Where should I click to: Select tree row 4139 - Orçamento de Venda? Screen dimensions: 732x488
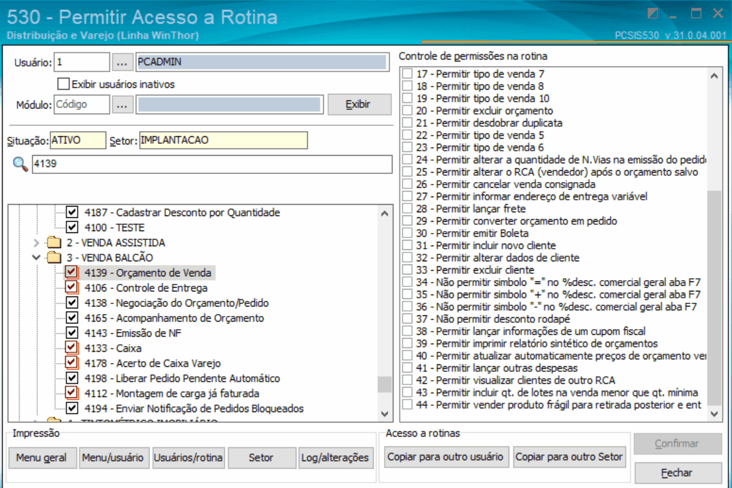coord(148,273)
